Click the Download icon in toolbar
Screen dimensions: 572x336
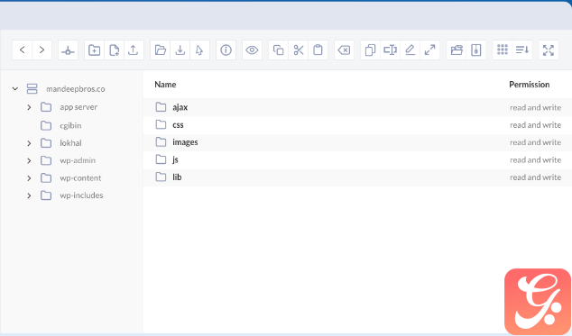pos(180,50)
